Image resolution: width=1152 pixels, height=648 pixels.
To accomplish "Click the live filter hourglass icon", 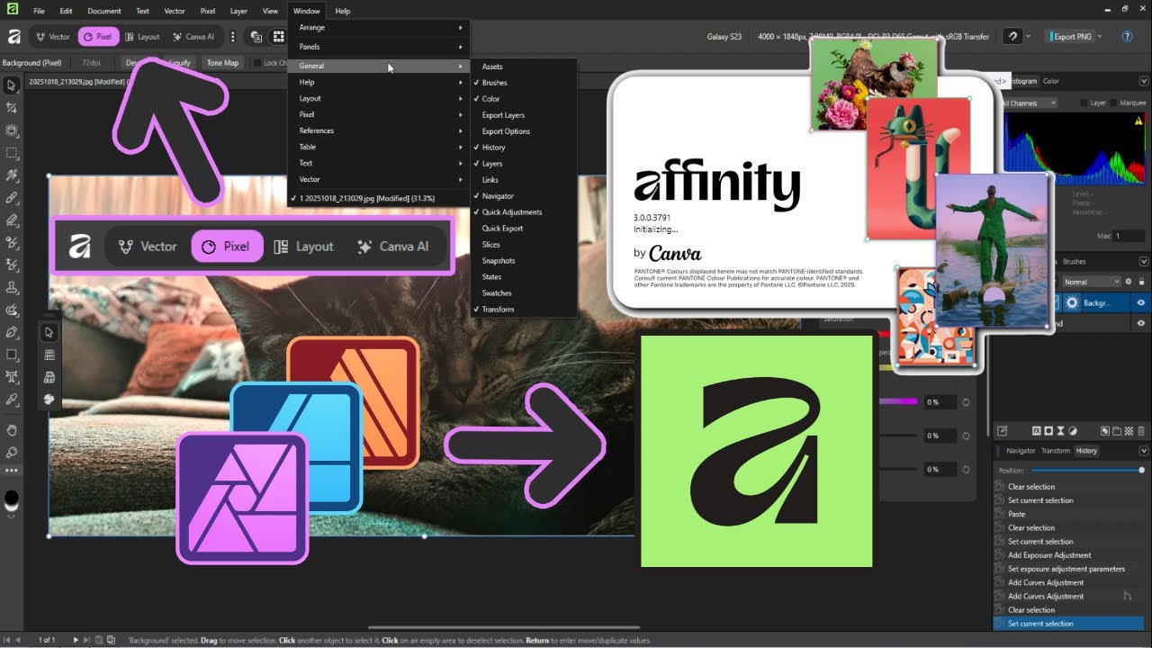I will [x=1060, y=431].
